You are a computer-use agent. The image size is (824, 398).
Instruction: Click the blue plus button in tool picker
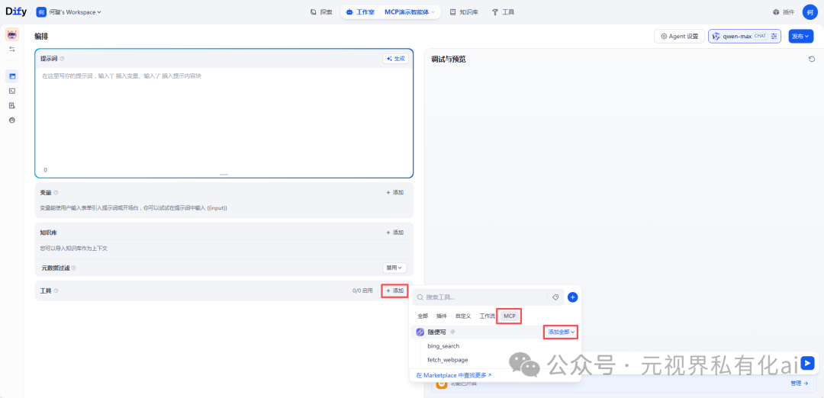pos(573,297)
